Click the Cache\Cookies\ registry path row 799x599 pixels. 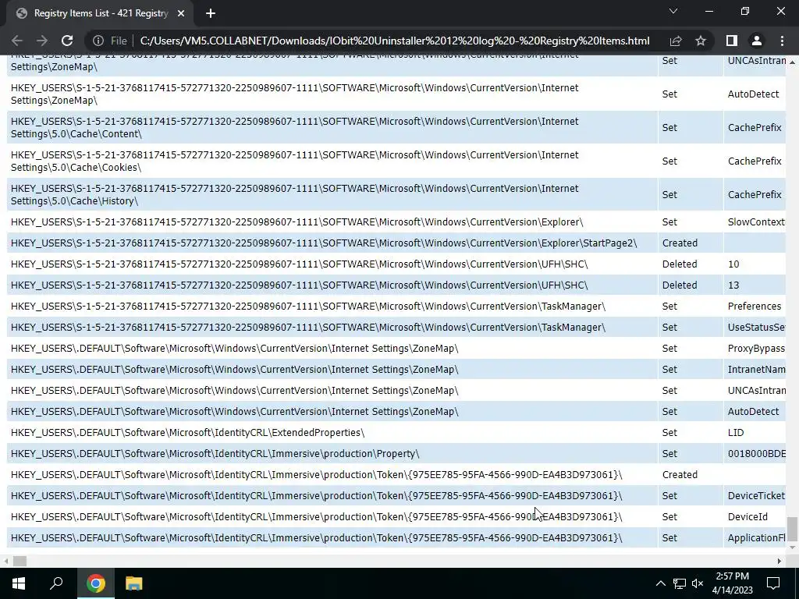[332, 161]
